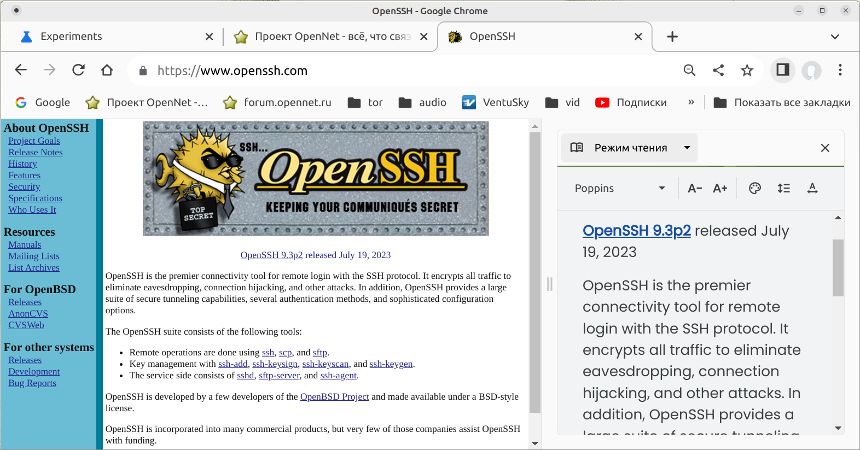The image size is (860, 450).
Task: Adjust letter spacing in reading mode
Action: [x=812, y=188]
